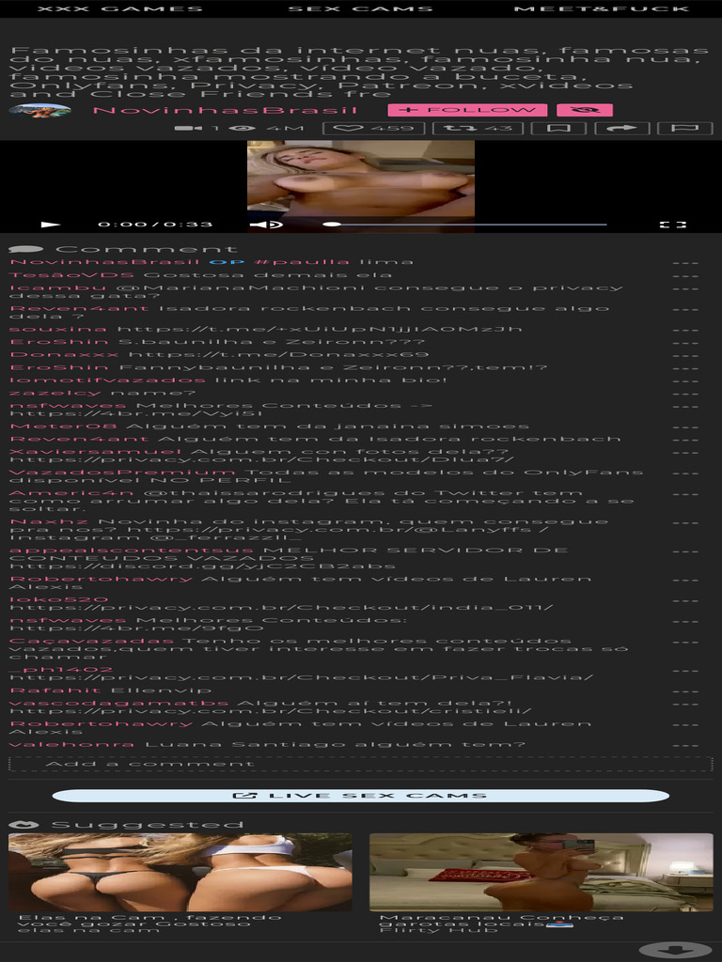The image size is (722, 962).
Task: Open options menu for Rafahit comment
Action: click(x=685, y=691)
